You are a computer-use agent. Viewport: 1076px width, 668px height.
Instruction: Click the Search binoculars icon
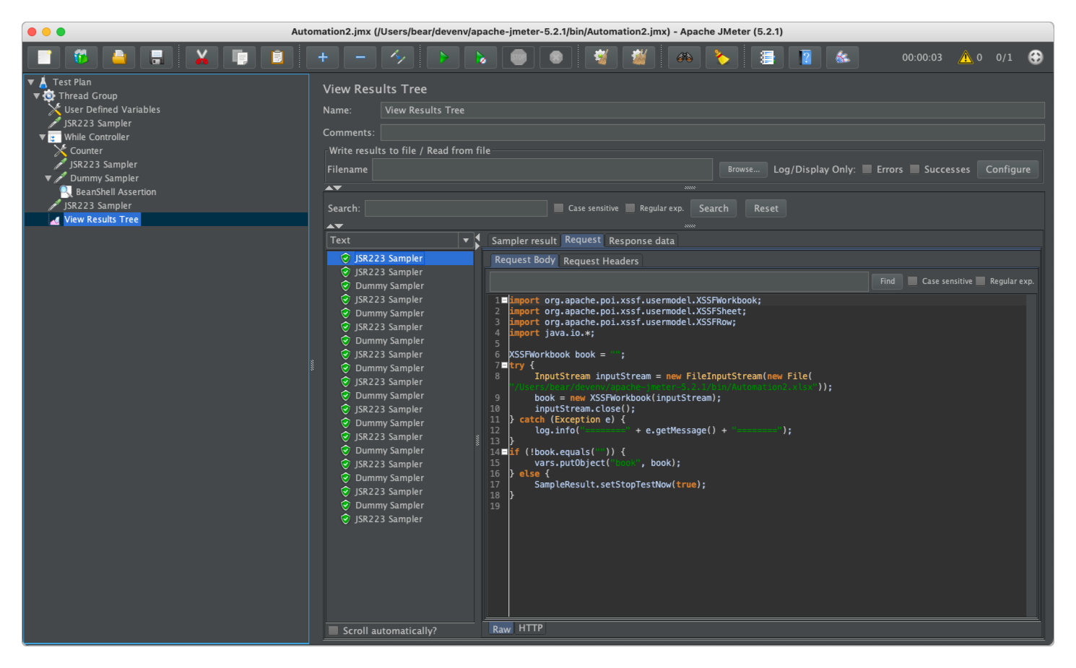click(x=685, y=57)
